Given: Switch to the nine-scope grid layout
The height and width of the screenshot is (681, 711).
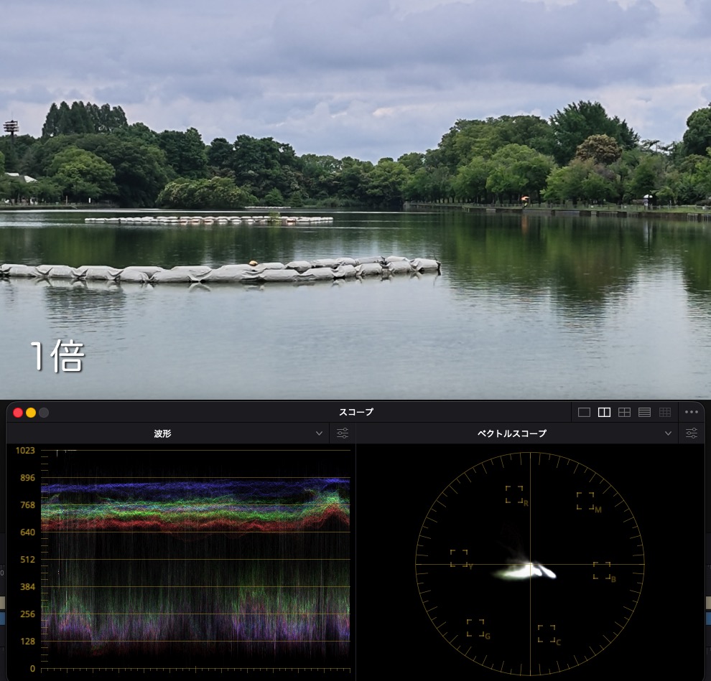Looking at the screenshot, I should click(665, 413).
